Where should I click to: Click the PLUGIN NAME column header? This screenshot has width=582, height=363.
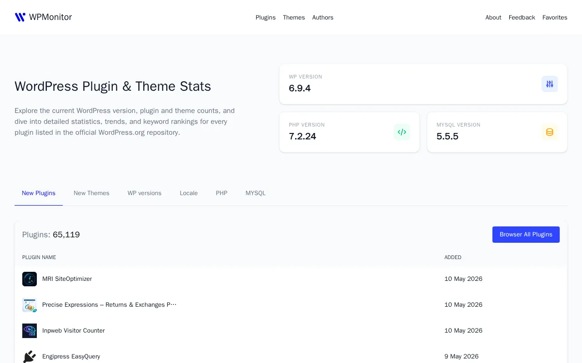click(x=39, y=257)
